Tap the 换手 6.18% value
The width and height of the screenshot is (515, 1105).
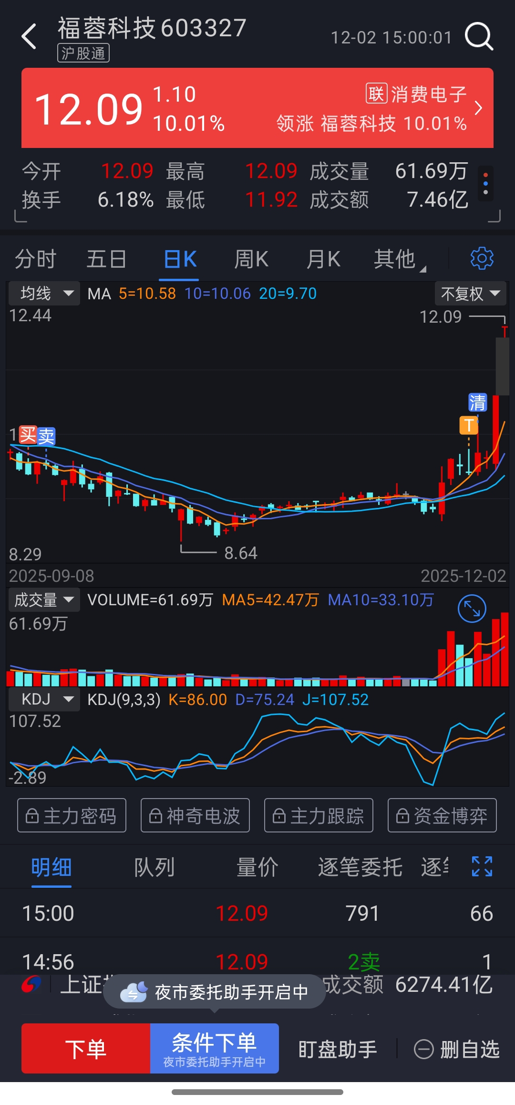(125, 200)
